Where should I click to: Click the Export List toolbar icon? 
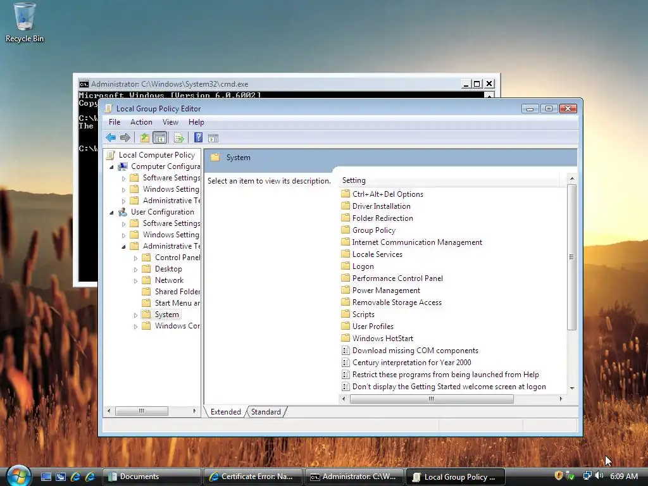tap(178, 137)
